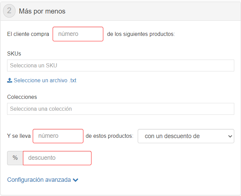This screenshot has width=241, height=196.
Task: Click the SKUs label
Action: (x=14, y=53)
